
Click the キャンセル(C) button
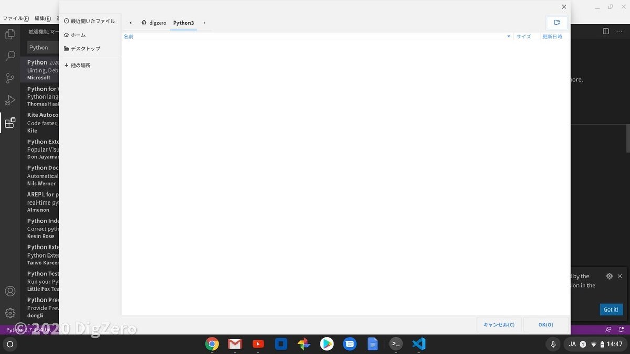pyautogui.click(x=499, y=325)
